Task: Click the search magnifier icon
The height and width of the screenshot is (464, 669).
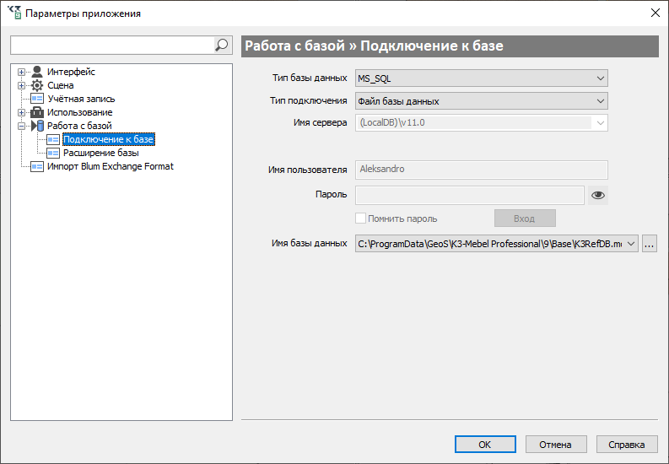Action: click(222, 45)
